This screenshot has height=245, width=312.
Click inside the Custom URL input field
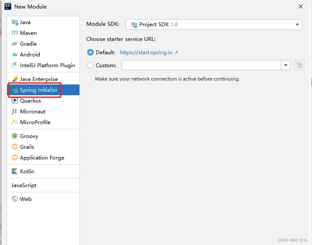click(201, 65)
